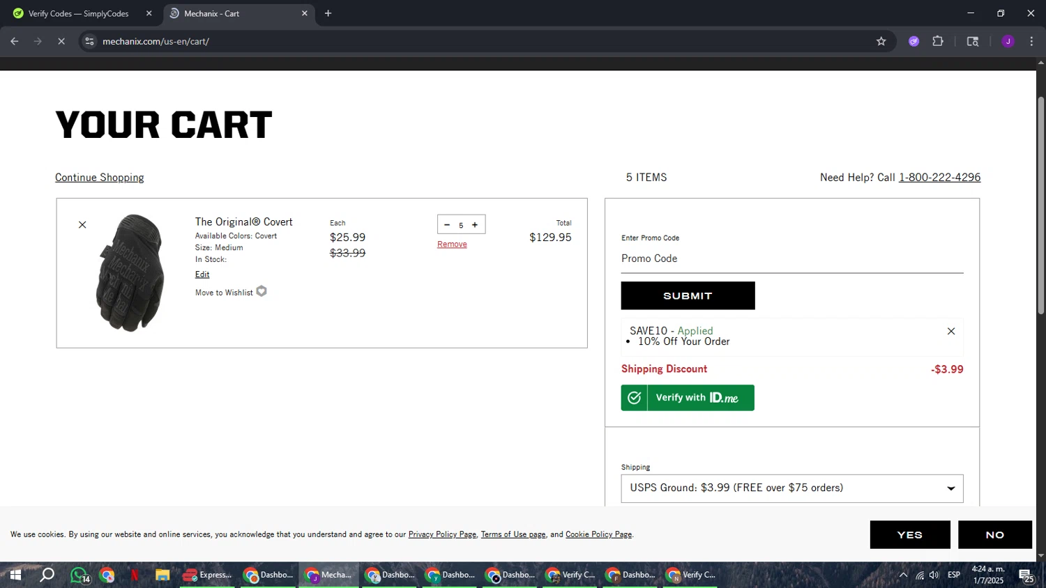Move the gloves to Wishlist
Image resolution: width=1046 pixels, height=588 pixels.
(x=224, y=293)
